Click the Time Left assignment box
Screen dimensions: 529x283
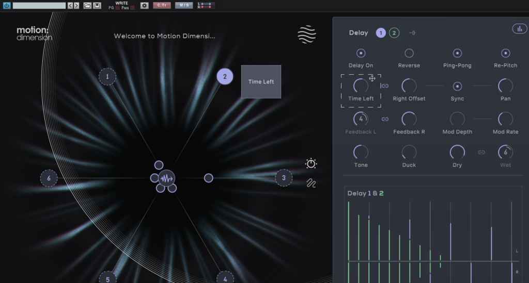[261, 82]
